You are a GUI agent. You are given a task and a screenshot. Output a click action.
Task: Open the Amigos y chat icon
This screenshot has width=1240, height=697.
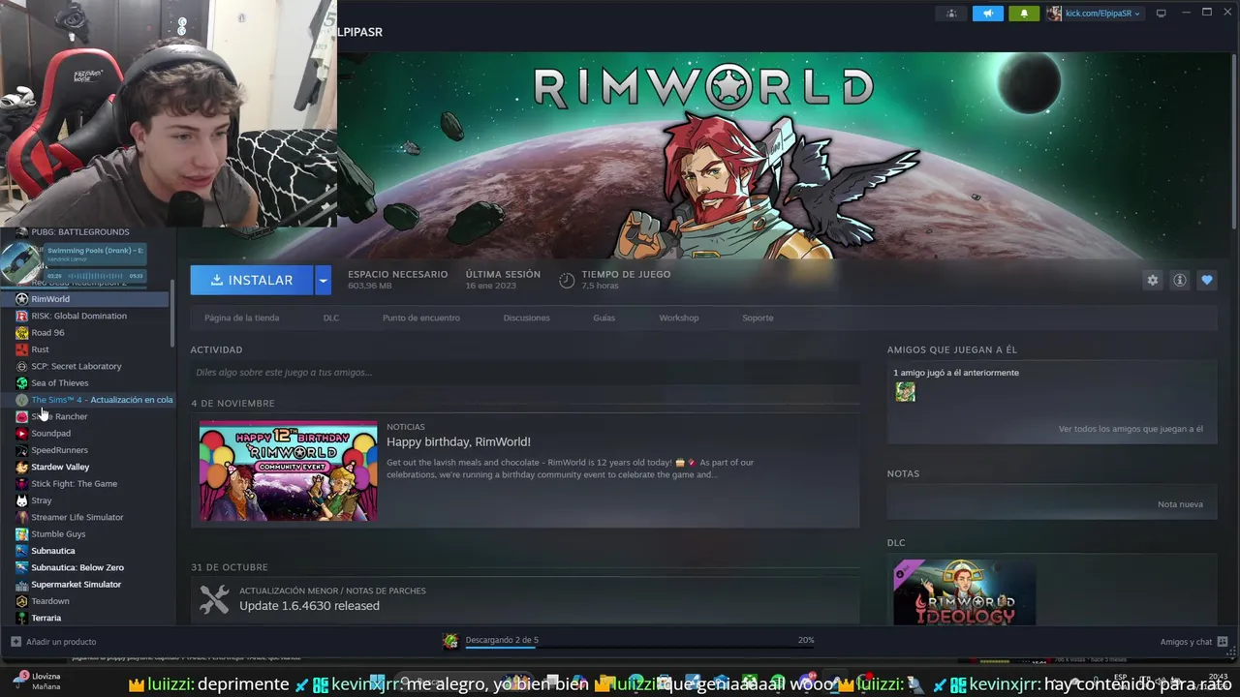point(1223,642)
